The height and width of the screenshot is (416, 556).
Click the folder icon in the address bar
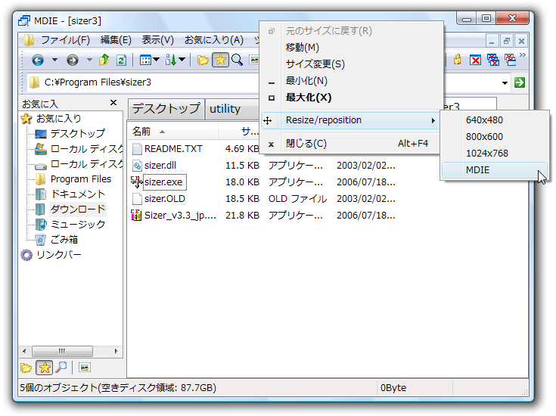point(34,82)
